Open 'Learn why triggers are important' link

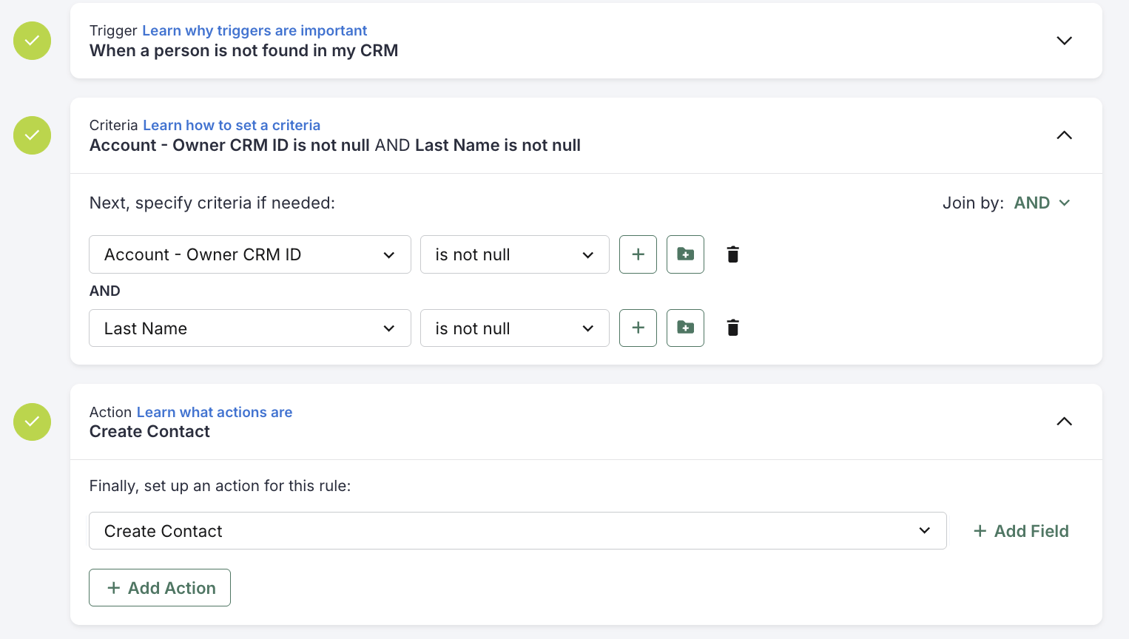point(255,30)
